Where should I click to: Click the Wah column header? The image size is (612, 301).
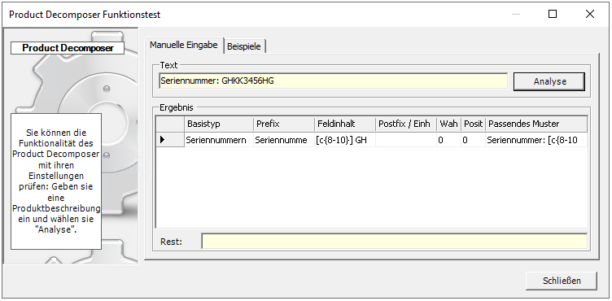[x=449, y=124]
